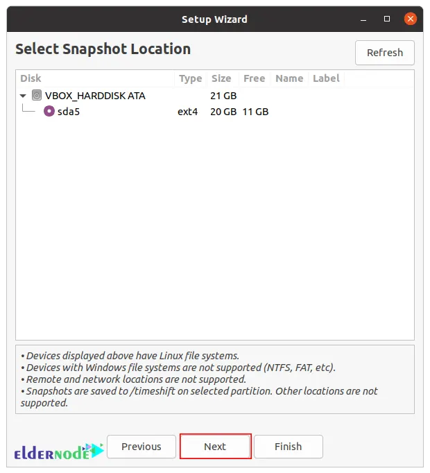430x473 pixels.
Task: Go back with the Previous button
Action: coord(141,447)
